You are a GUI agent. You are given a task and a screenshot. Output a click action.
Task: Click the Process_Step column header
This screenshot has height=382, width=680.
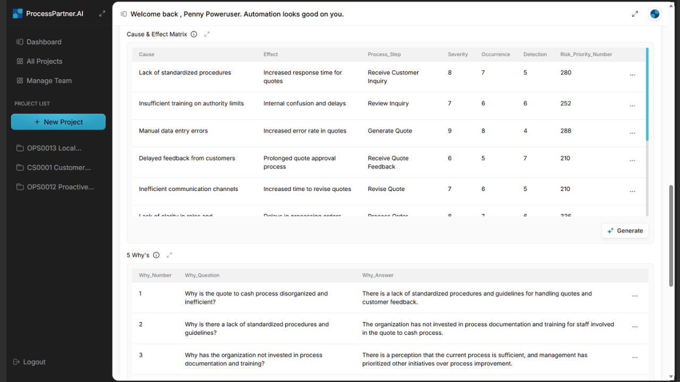[384, 54]
